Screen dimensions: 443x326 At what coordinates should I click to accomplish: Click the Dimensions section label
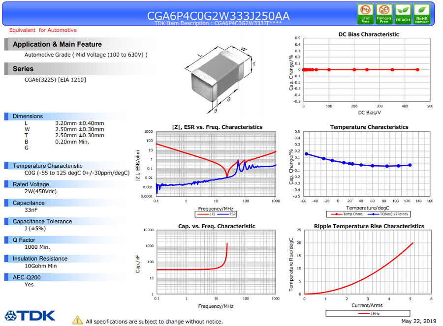pyautogui.click(x=28, y=117)
